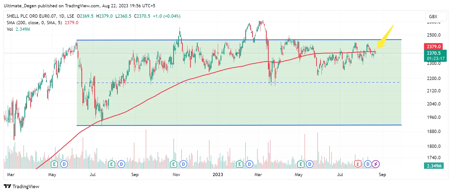Screen dimensions: 452x193
Task: Click the GBX currency button
Action: click(436, 16)
